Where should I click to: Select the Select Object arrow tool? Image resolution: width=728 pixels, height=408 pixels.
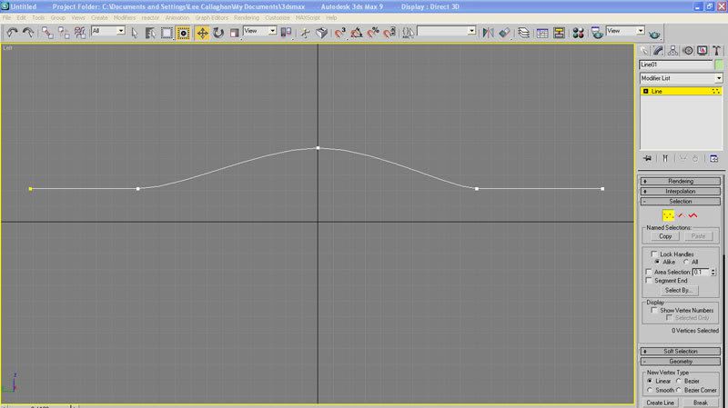point(135,33)
